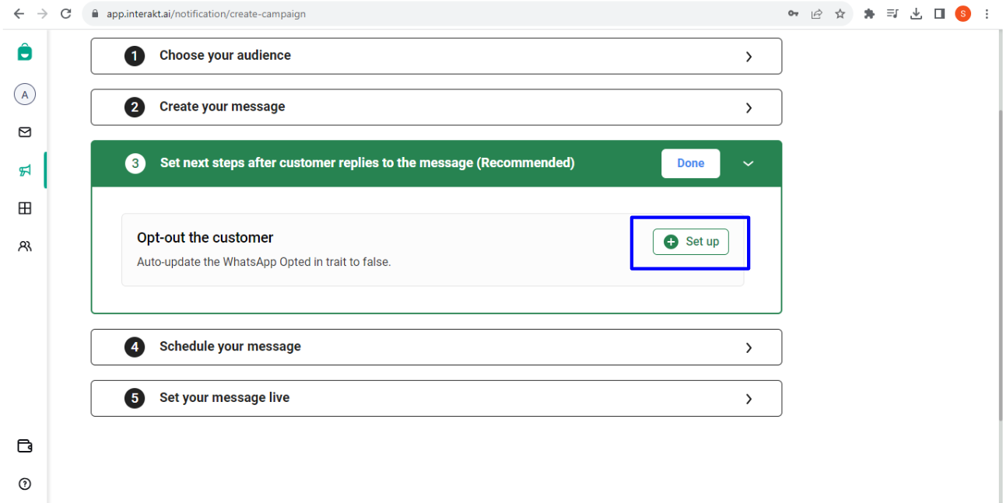Go forward in browser history
The image size is (1003, 503).
[x=42, y=13]
